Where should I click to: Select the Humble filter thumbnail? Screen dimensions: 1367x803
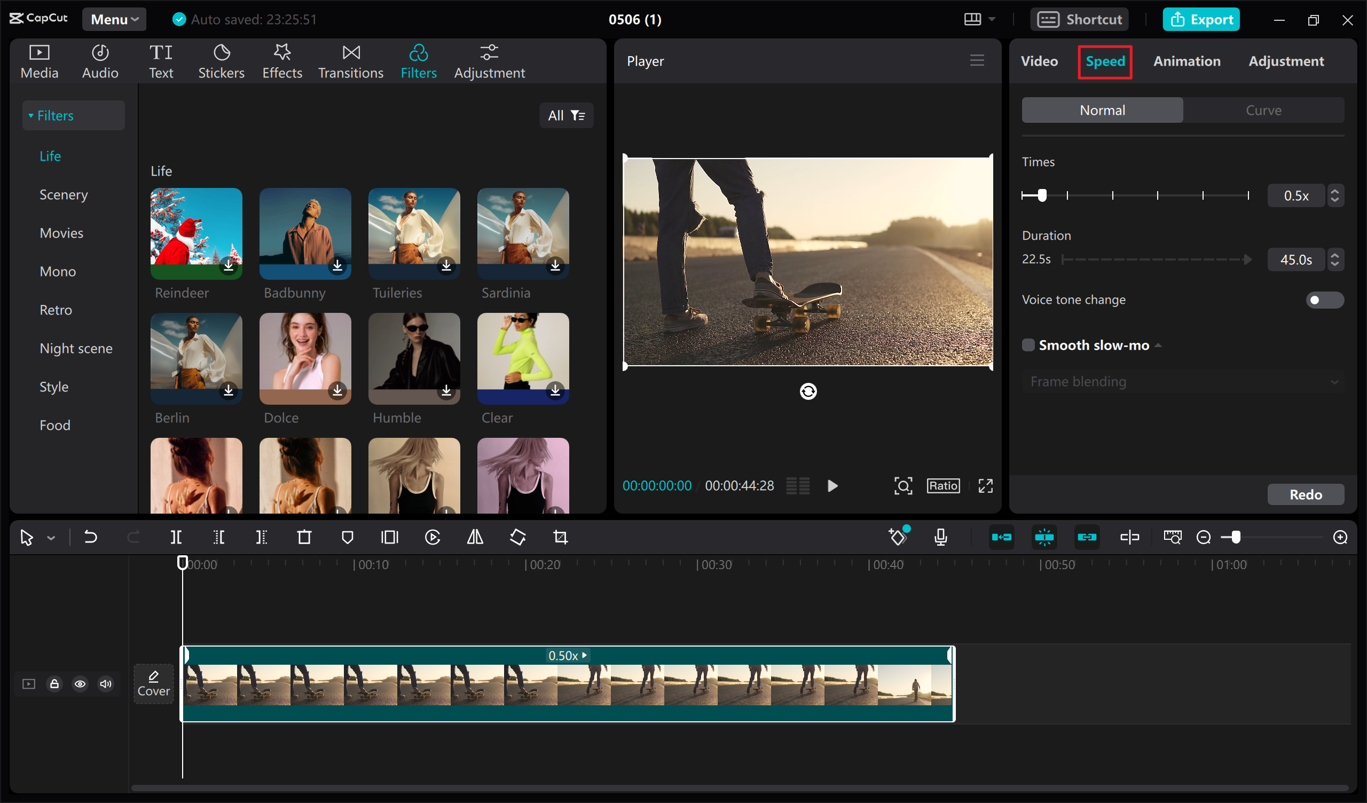click(414, 359)
